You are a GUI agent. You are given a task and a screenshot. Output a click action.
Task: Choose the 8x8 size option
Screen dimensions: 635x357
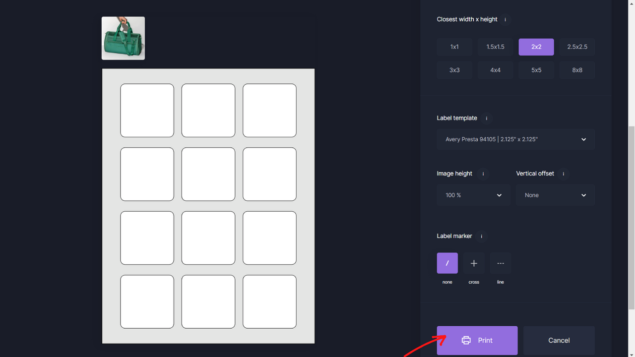(x=577, y=70)
